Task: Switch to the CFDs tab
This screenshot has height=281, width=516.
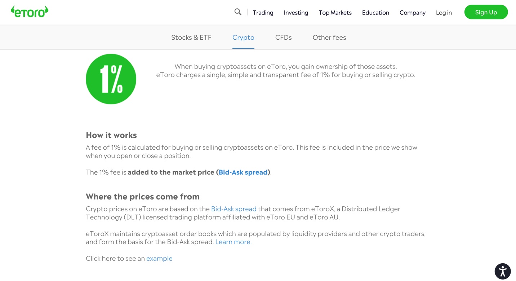Action: 284,38
